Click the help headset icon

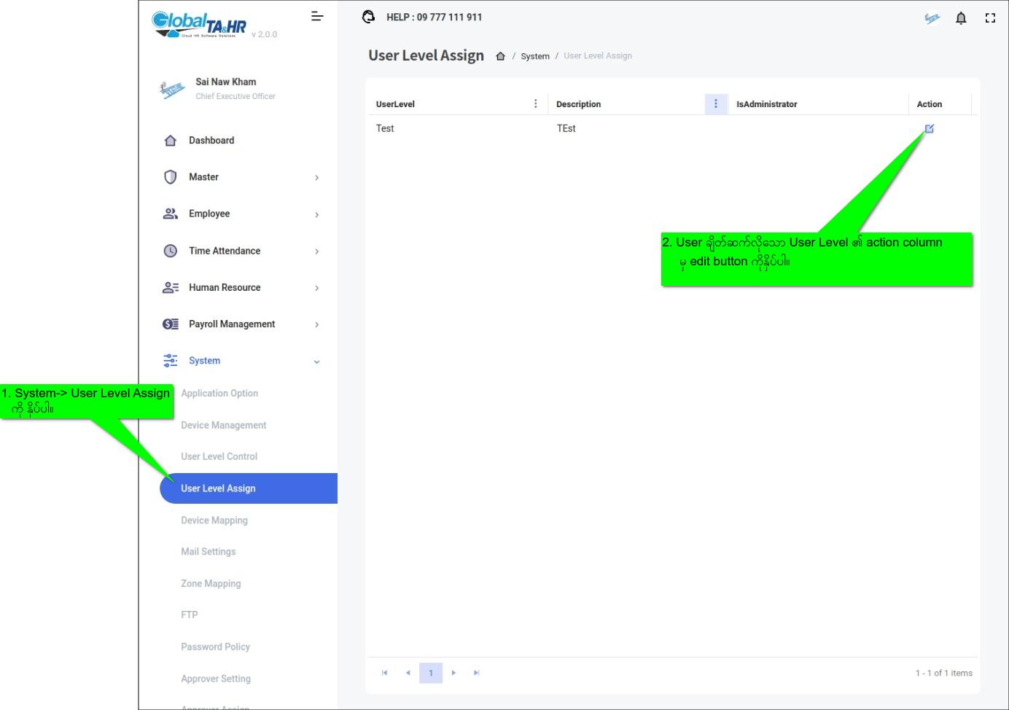369,17
